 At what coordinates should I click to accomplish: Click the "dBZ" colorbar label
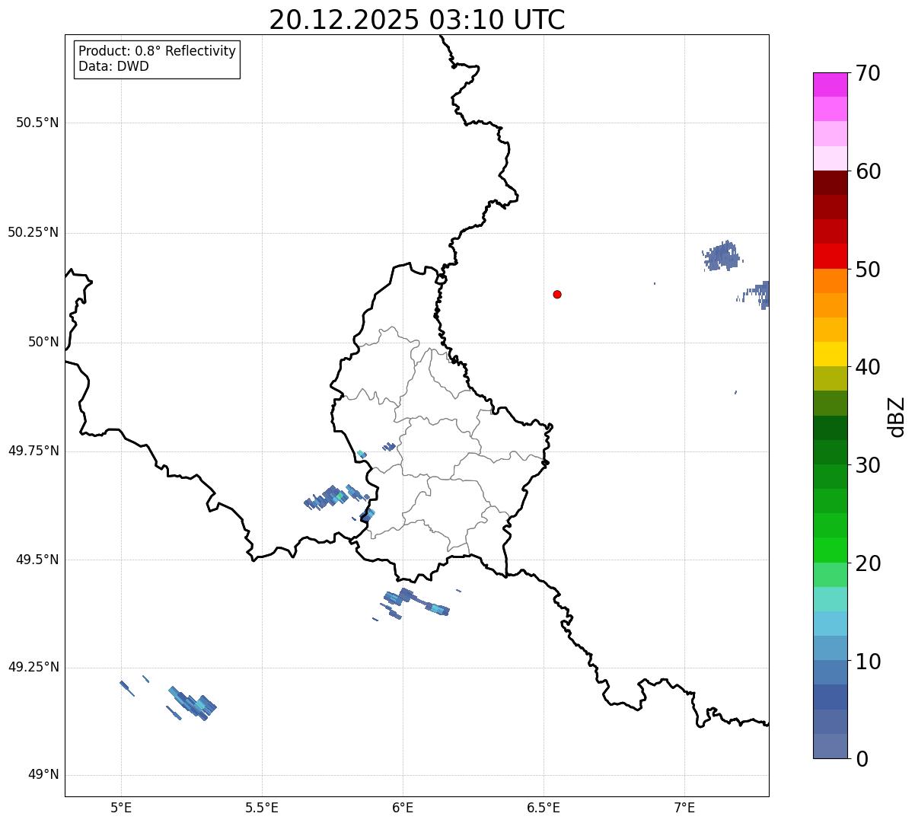coord(897,416)
